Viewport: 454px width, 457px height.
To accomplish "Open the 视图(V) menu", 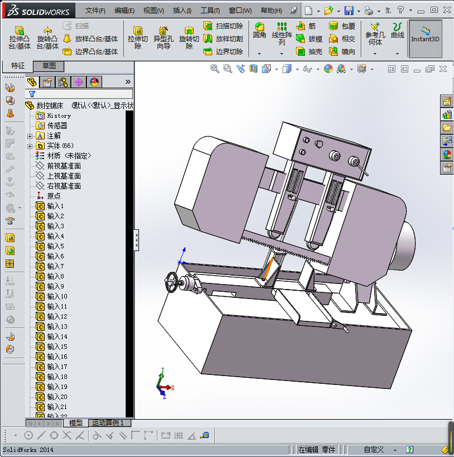I will click(154, 11).
